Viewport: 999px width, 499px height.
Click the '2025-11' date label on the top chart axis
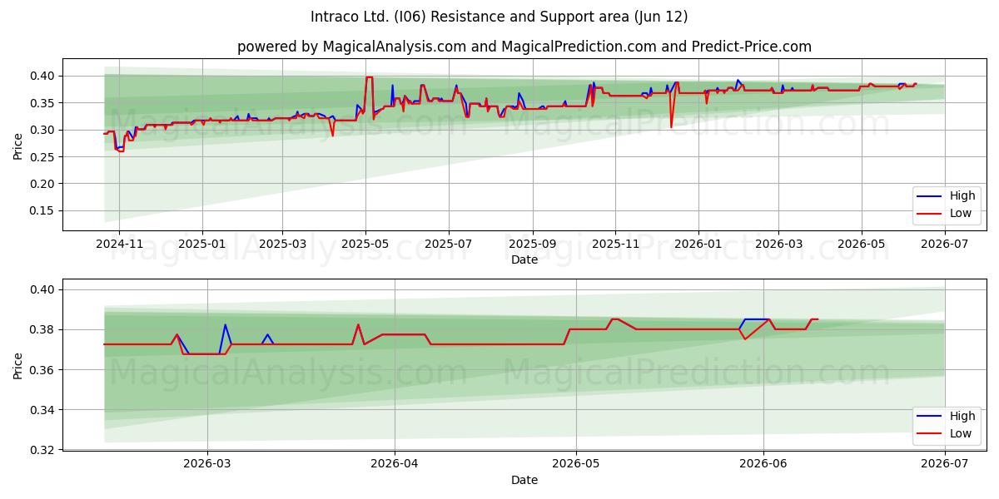[x=616, y=244]
